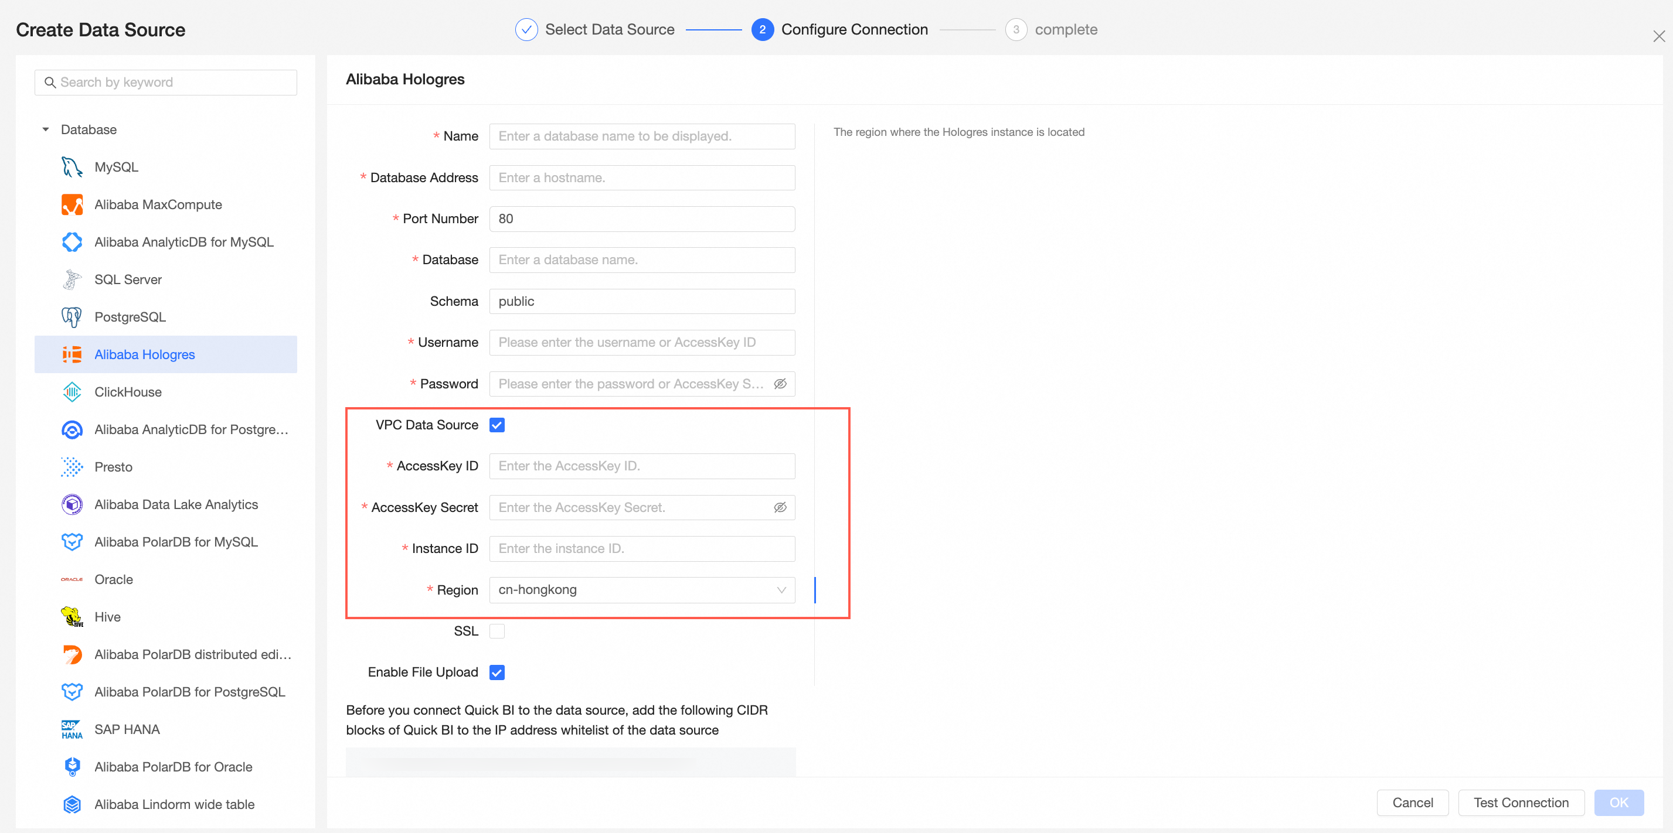Uncheck the VPC Data Source checkbox
Viewport: 1673px width, 833px height.
(x=497, y=425)
